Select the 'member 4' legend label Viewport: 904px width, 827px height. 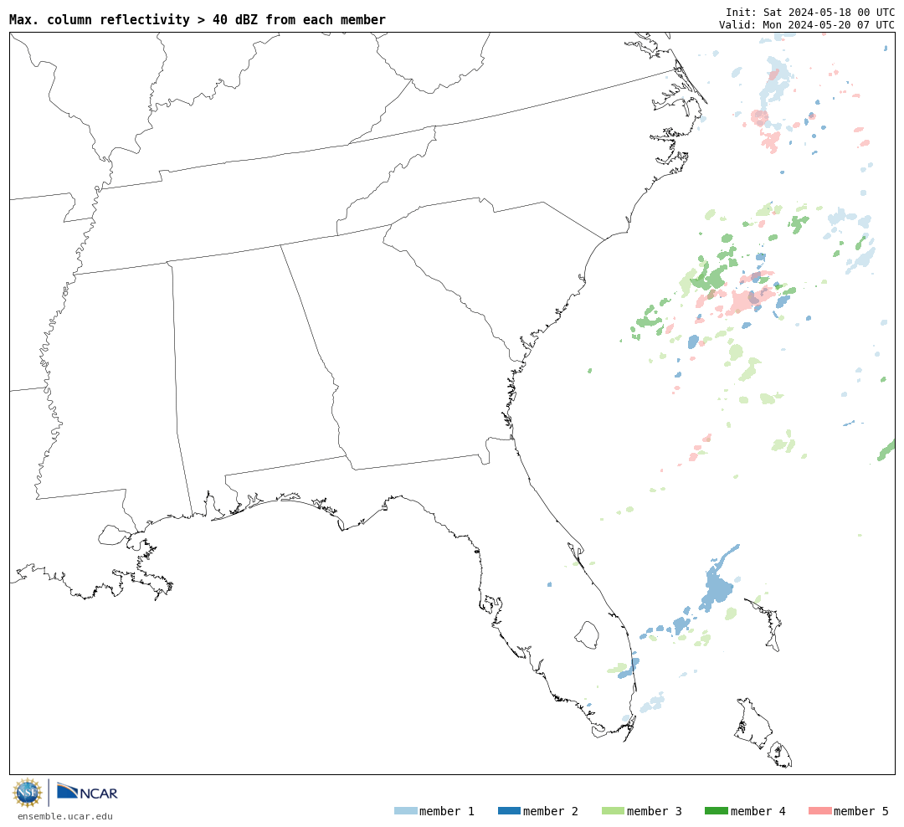coord(758,811)
